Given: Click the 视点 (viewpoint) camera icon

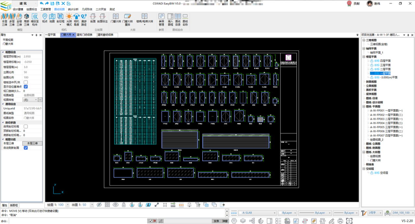Looking at the screenshot, I should click(44, 17).
